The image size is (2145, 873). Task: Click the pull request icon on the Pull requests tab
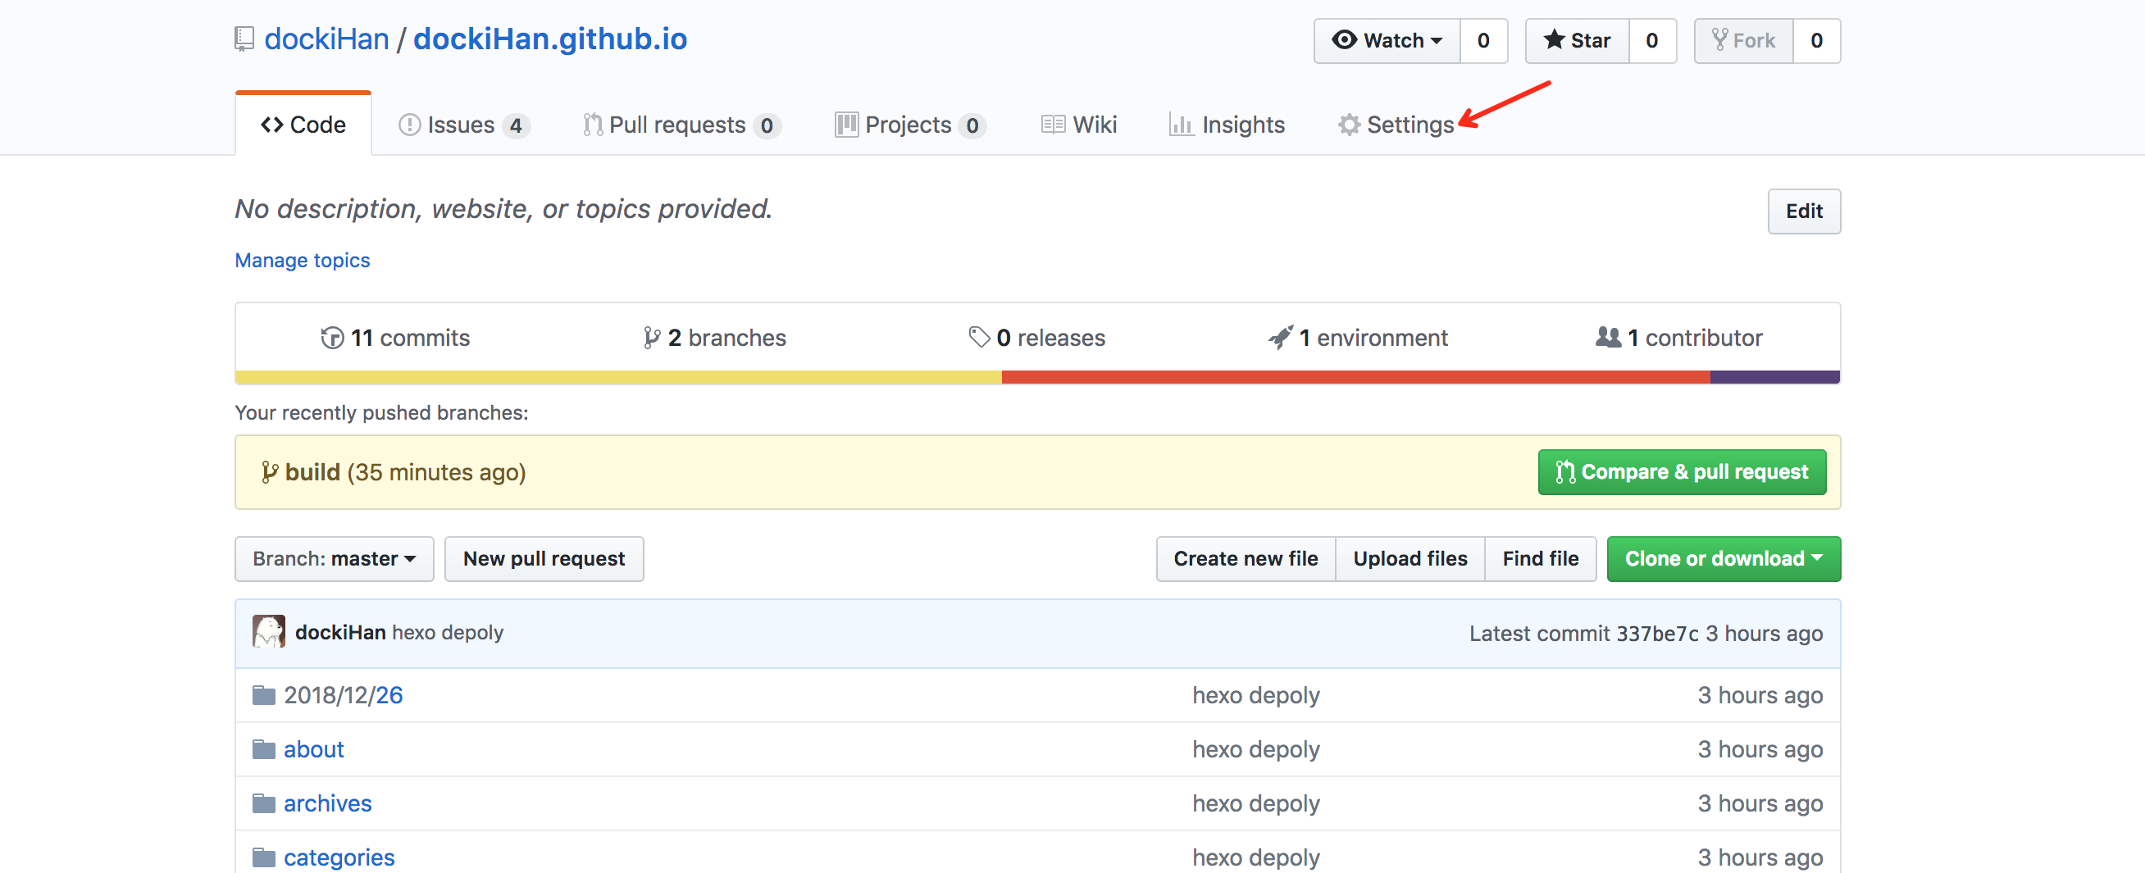click(x=592, y=125)
